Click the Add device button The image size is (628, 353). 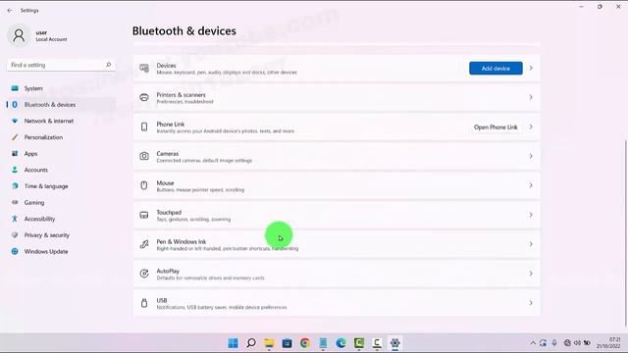click(496, 69)
